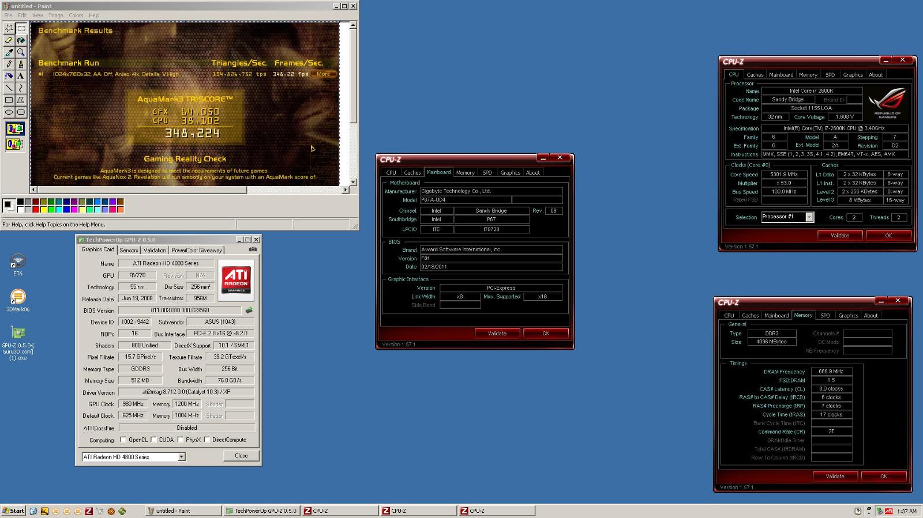This screenshot has width=923, height=518.
Task: Click Validate in the CPU-Z processor window
Action: 840,235
